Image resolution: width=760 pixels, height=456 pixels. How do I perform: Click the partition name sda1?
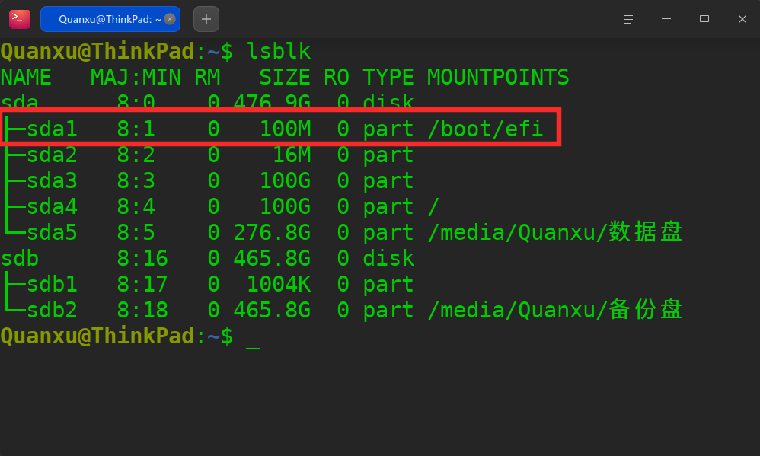click(52, 129)
